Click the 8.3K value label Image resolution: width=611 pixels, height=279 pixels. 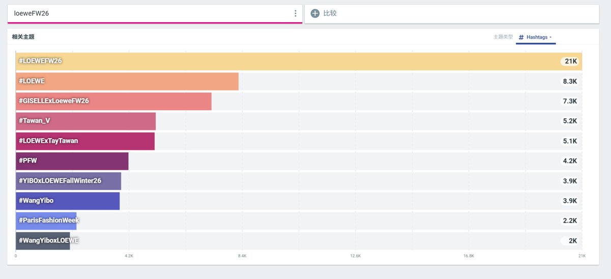[x=570, y=81]
